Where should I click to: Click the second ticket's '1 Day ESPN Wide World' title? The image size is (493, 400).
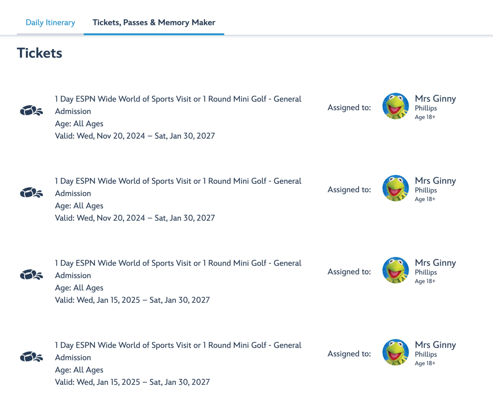178,187
